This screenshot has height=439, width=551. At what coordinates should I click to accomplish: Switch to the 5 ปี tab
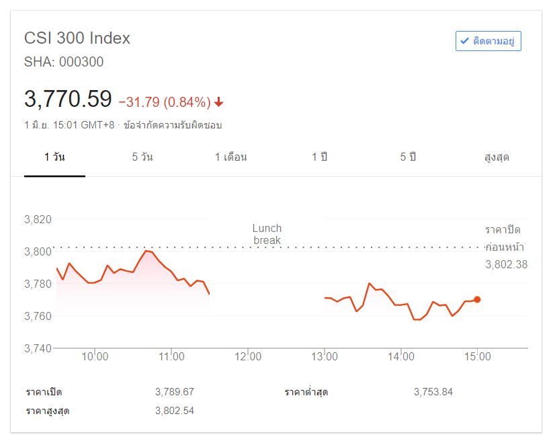(x=408, y=157)
